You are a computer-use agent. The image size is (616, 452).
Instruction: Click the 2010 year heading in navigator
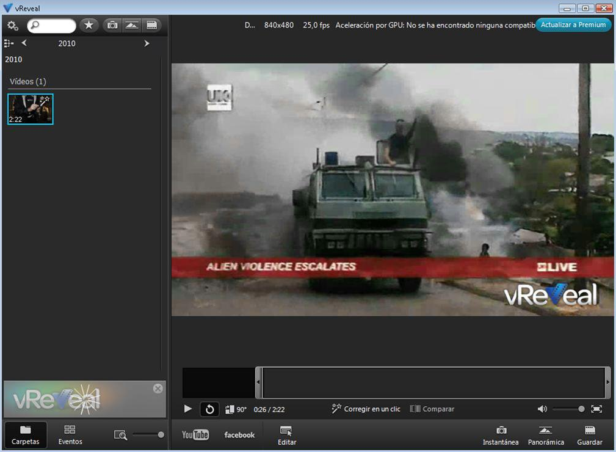[x=67, y=43]
